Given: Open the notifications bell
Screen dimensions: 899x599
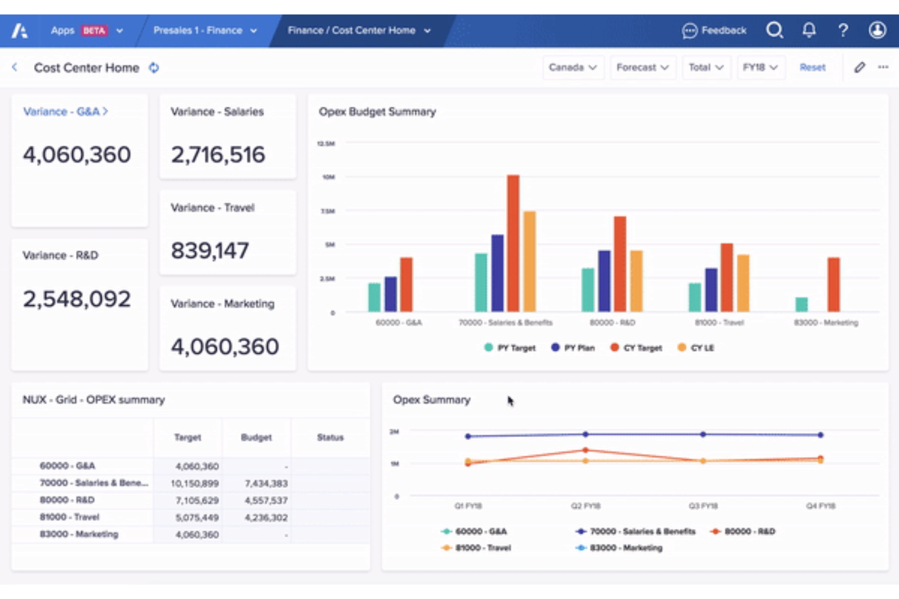Looking at the screenshot, I should click(810, 30).
